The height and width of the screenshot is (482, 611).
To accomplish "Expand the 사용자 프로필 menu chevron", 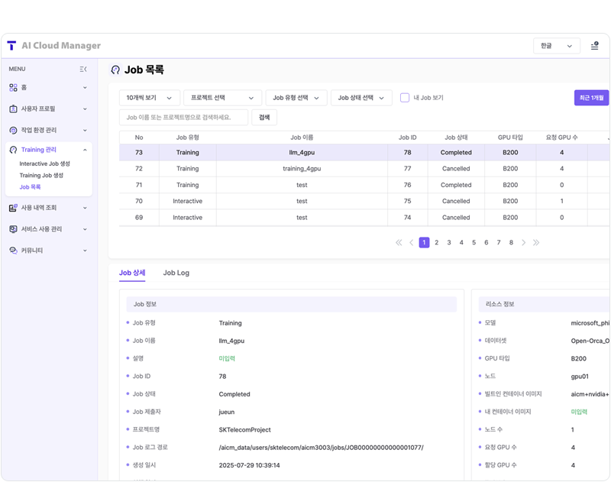I will pos(85,109).
